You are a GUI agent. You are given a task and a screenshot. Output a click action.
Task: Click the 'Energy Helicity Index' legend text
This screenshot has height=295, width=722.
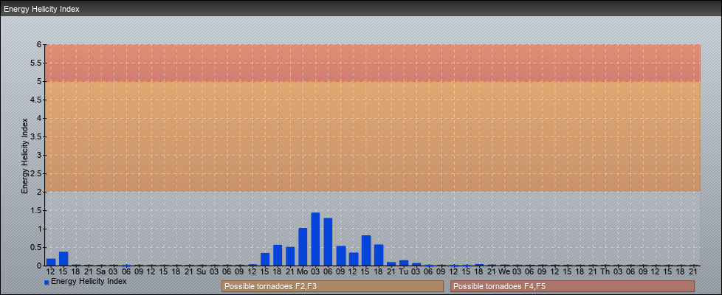89,281
